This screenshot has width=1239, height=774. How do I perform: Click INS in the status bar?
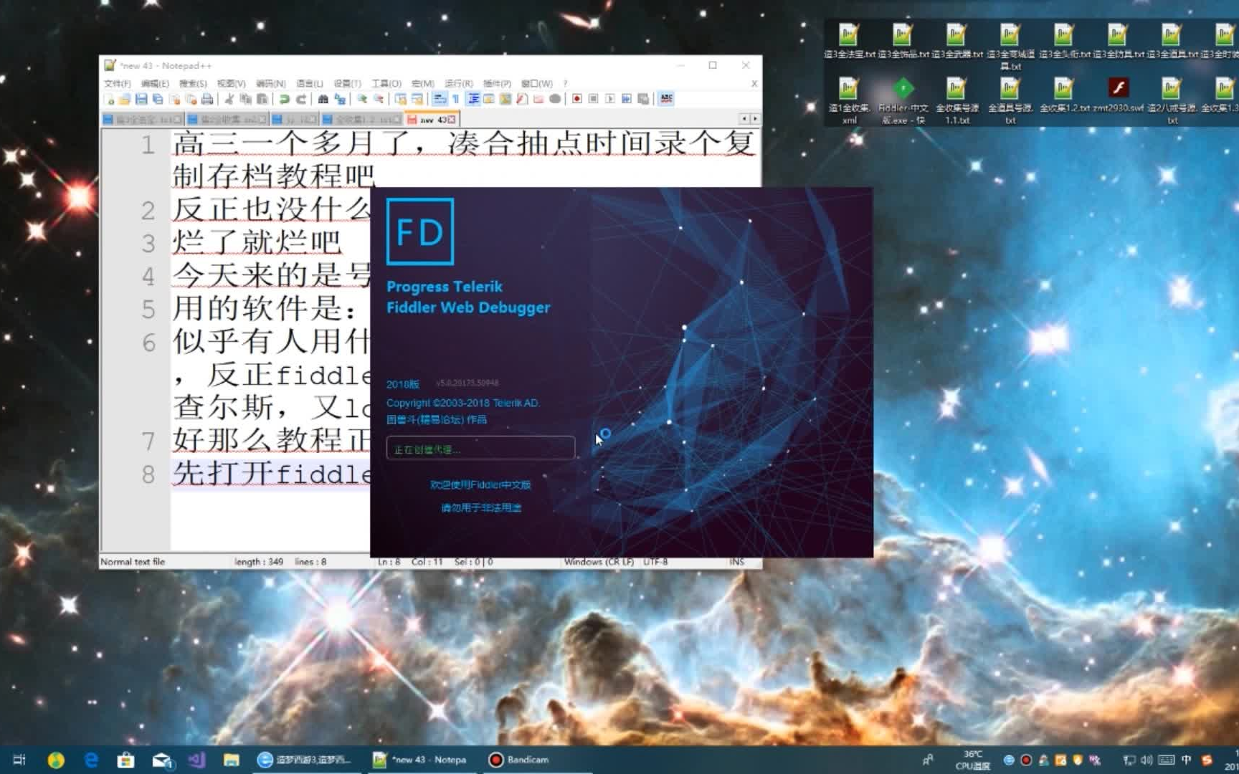739,562
